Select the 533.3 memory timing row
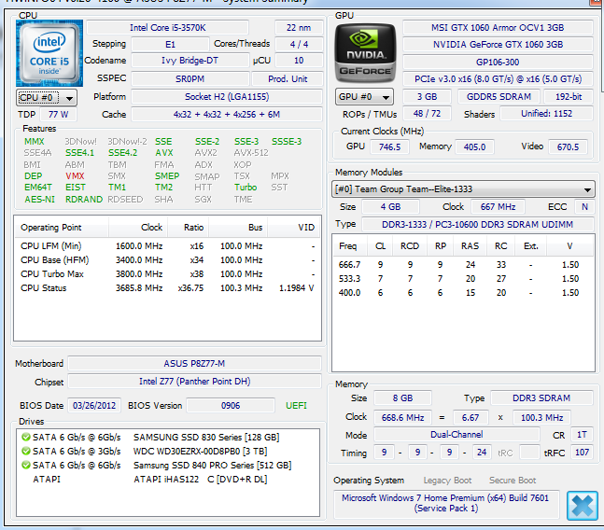This screenshot has height=530, width=604. coord(463,279)
